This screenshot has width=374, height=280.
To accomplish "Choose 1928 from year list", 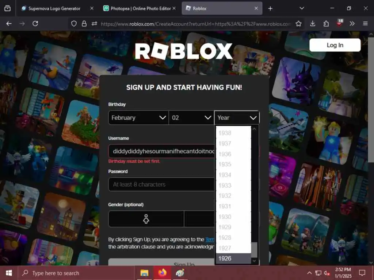I will coord(233,238).
